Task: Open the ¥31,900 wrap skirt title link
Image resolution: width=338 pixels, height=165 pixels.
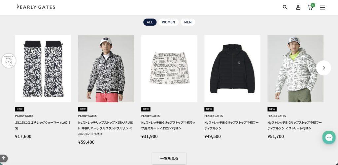Action: point(168,125)
